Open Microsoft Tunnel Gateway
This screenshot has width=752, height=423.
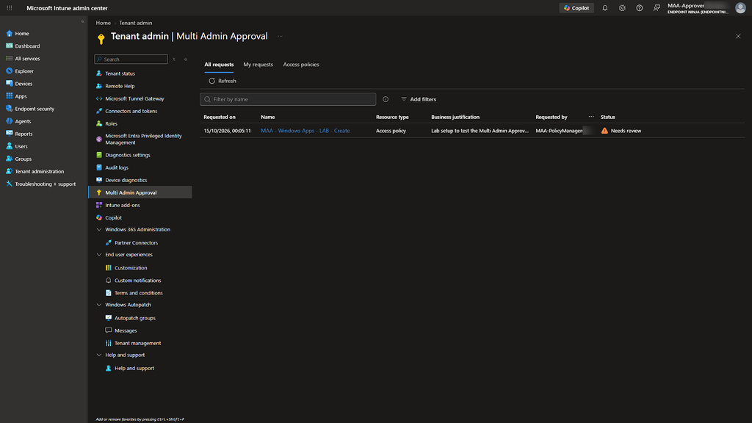pos(134,98)
